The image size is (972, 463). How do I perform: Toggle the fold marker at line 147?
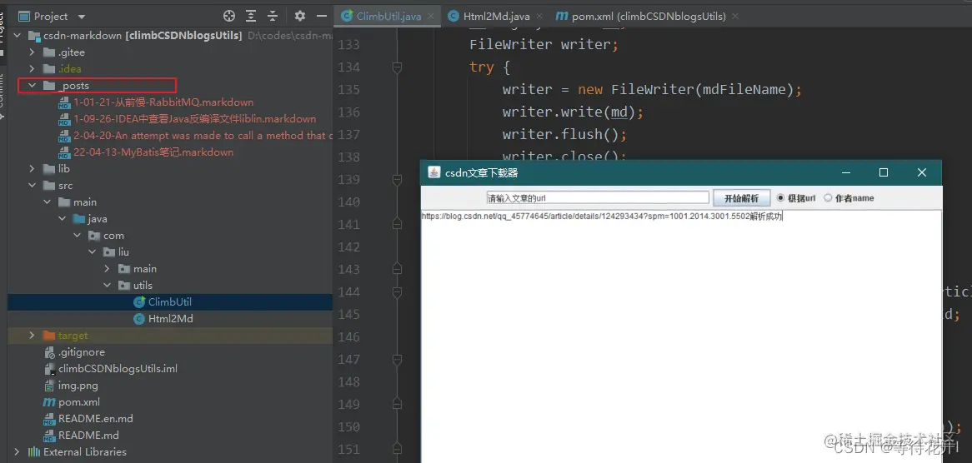pyautogui.click(x=398, y=359)
